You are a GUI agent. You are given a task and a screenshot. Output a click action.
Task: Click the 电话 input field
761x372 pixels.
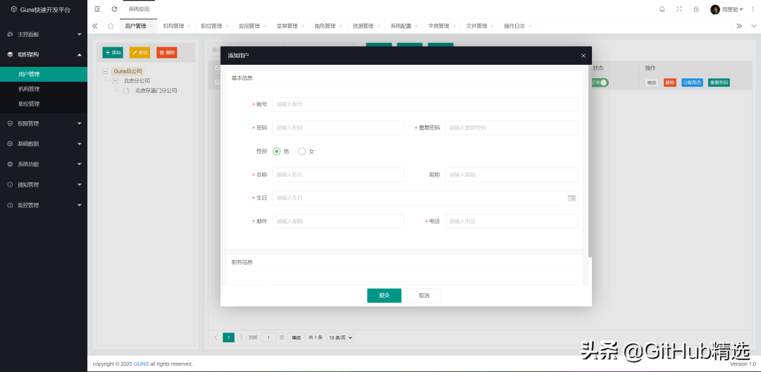coord(512,222)
